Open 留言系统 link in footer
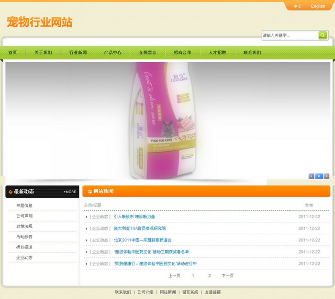335x299 pixels. pos(190,292)
